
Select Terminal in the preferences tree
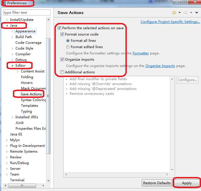click(x=17, y=180)
